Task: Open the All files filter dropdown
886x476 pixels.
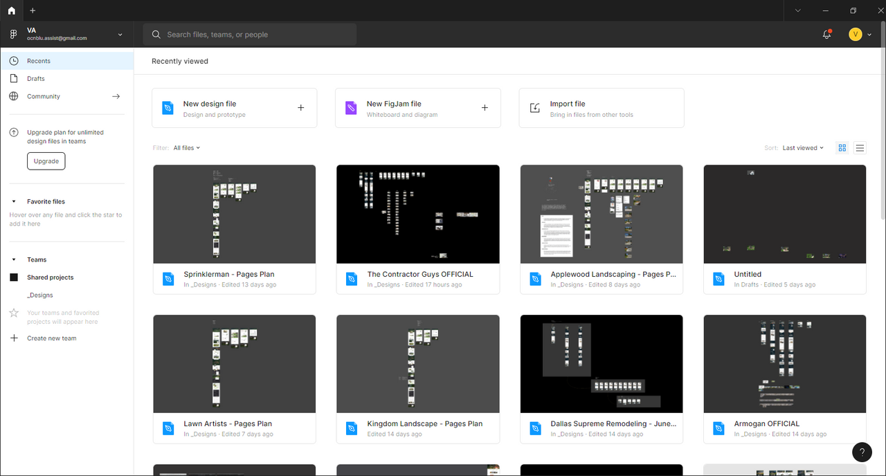Action: [186, 148]
